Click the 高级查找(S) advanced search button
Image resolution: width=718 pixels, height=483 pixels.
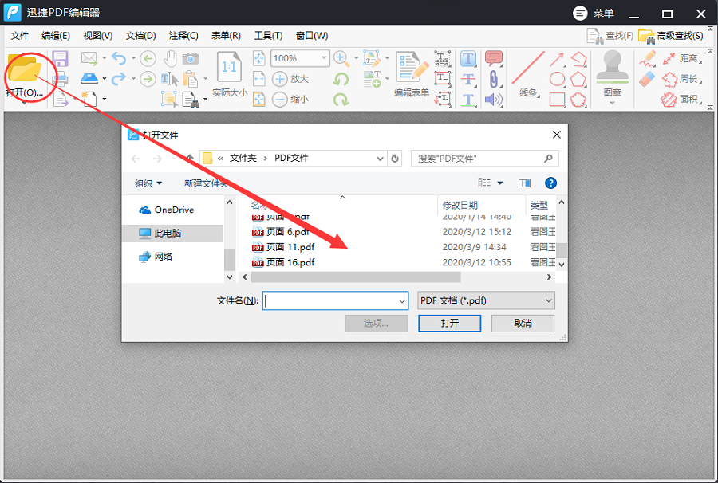pos(671,36)
